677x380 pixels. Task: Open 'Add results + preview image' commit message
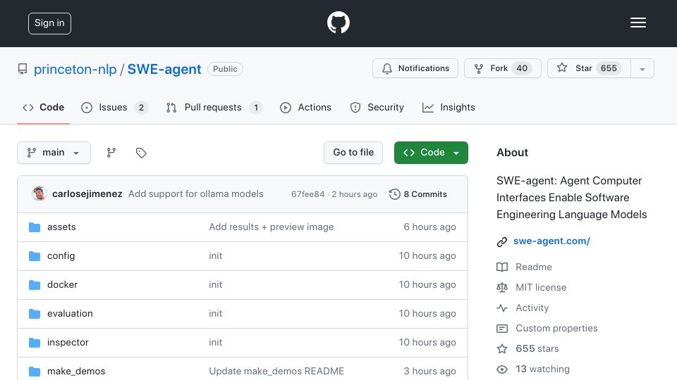271,227
